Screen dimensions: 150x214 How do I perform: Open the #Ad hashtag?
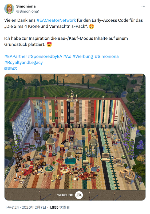[x=67, y=57]
